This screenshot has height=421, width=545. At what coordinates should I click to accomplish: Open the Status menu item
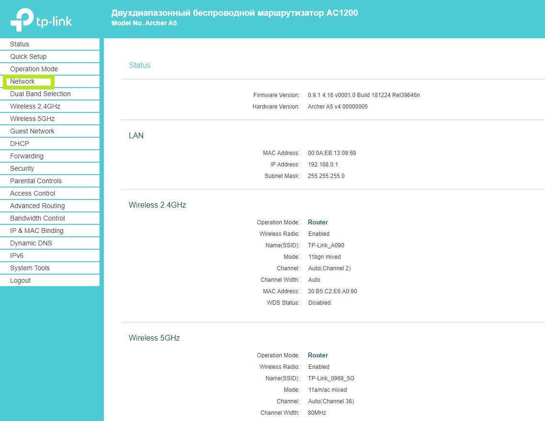20,44
